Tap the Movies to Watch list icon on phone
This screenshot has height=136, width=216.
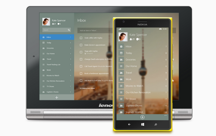[x=121, y=86]
